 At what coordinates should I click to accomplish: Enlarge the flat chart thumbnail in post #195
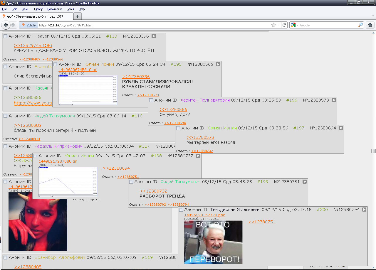coord(88,90)
